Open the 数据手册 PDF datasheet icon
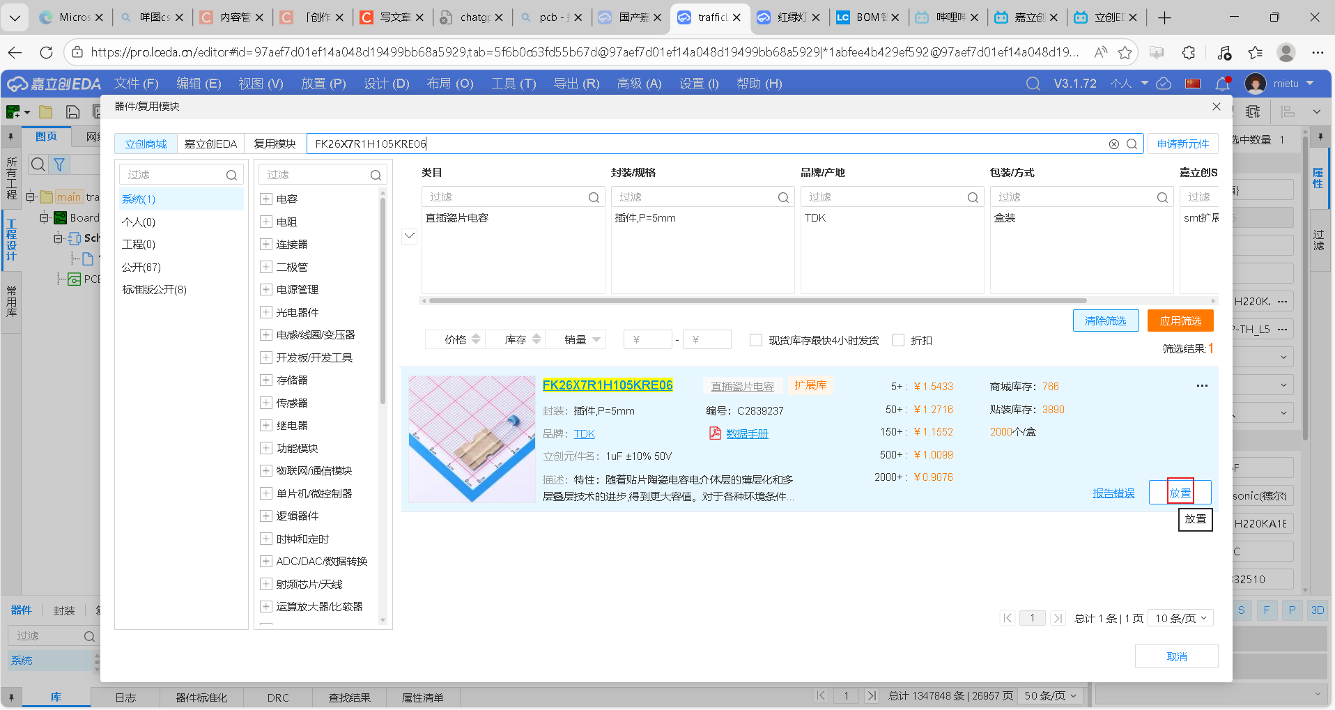 coord(716,433)
